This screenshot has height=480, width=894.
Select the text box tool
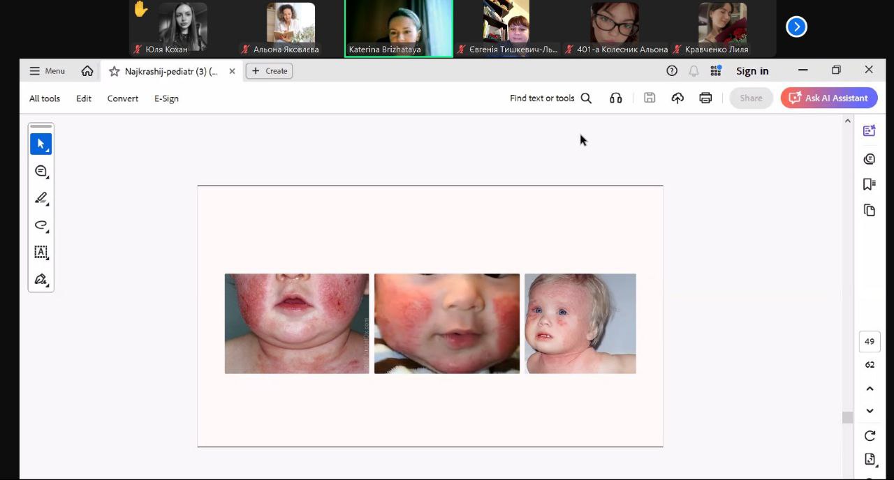[41, 252]
